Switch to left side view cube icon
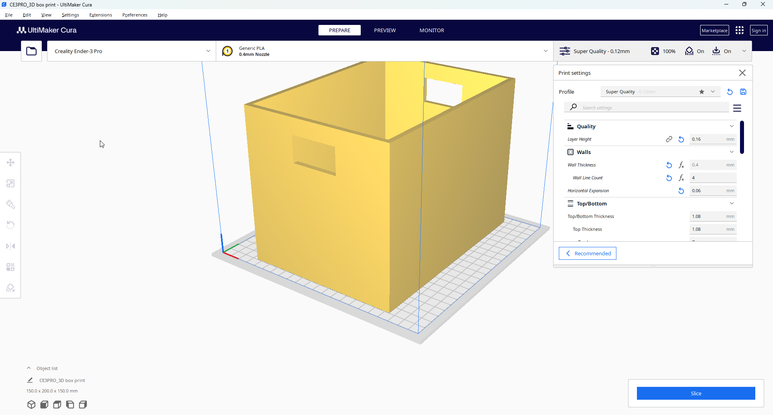 point(70,405)
